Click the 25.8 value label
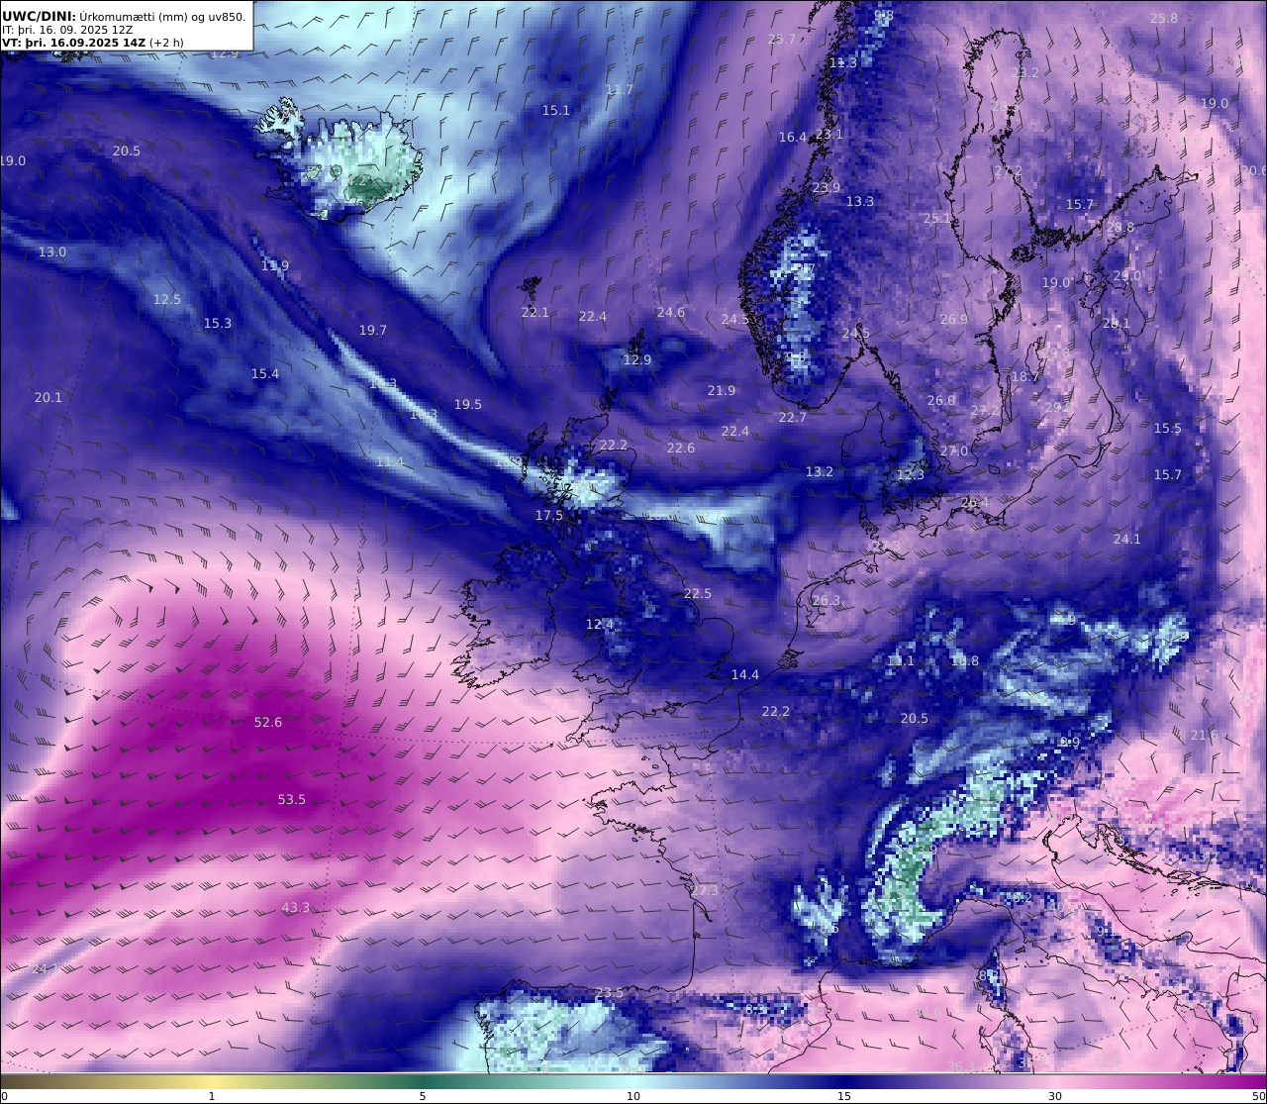This screenshot has height=1104, width=1267. click(x=1164, y=19)
